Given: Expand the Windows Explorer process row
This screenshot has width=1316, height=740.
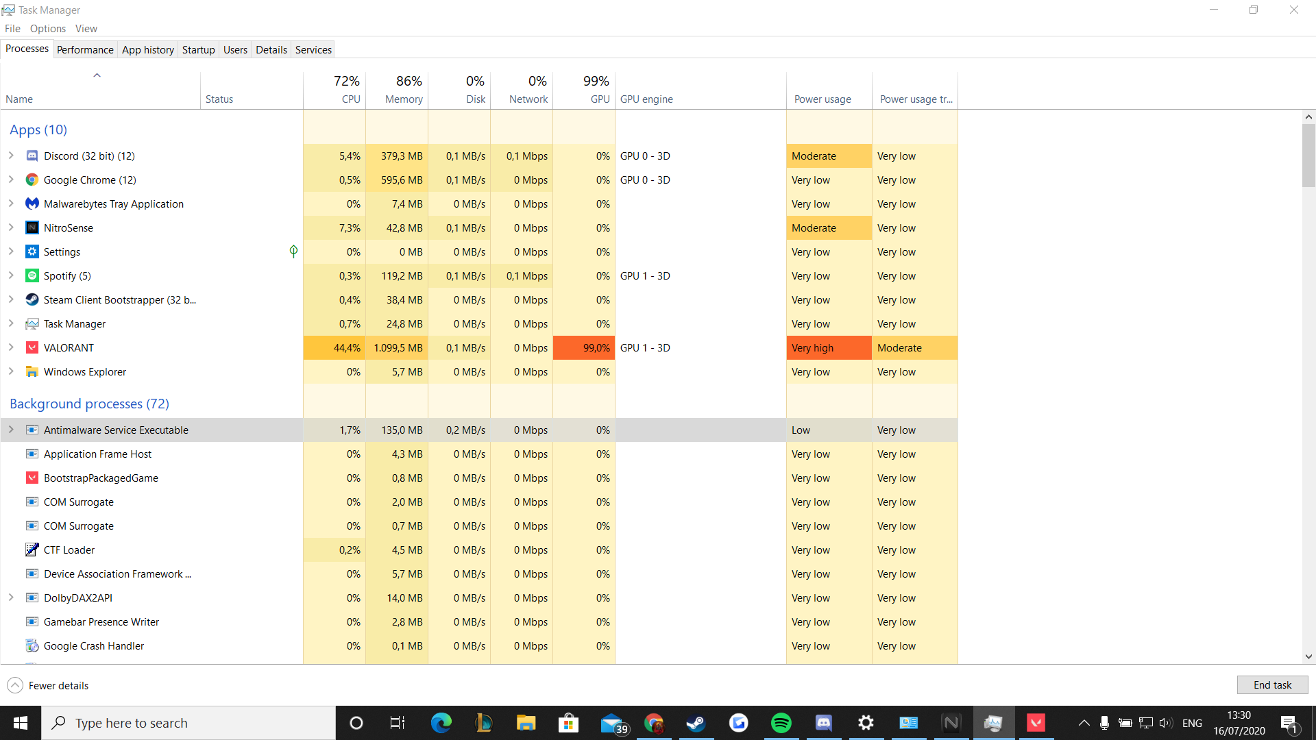Looking at the screenshot, I should click(11, 372).
